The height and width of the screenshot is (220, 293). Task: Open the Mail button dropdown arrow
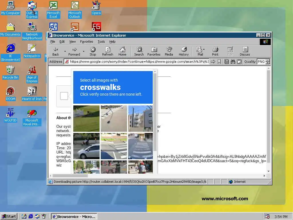[204, 49]
